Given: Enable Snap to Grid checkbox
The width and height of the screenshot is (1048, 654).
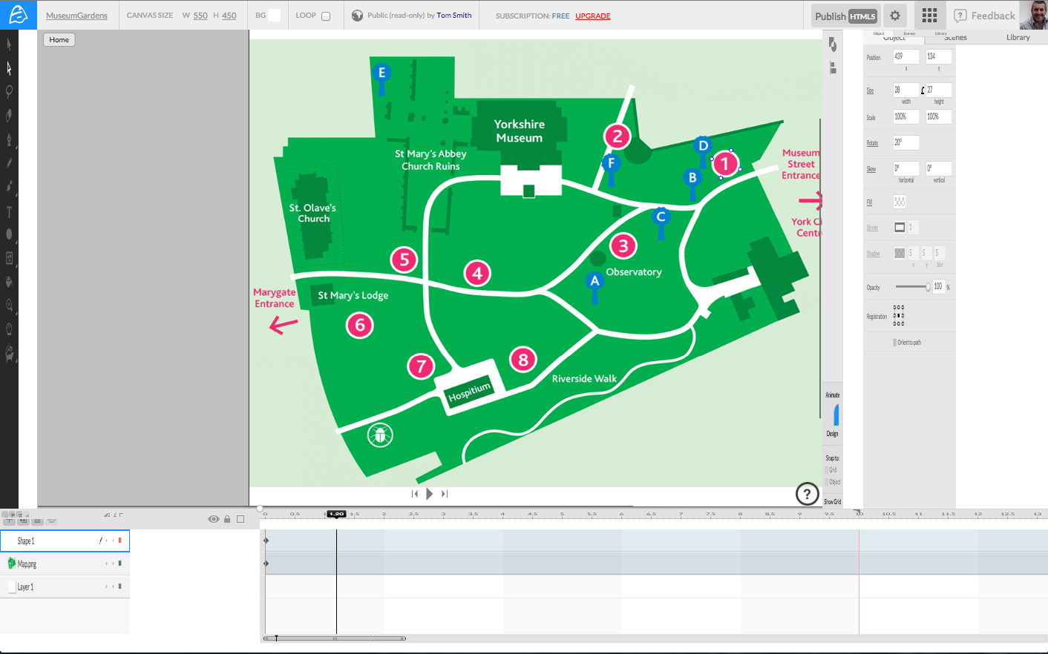Looking at the screenshot, I should click(x=827, y=470).
